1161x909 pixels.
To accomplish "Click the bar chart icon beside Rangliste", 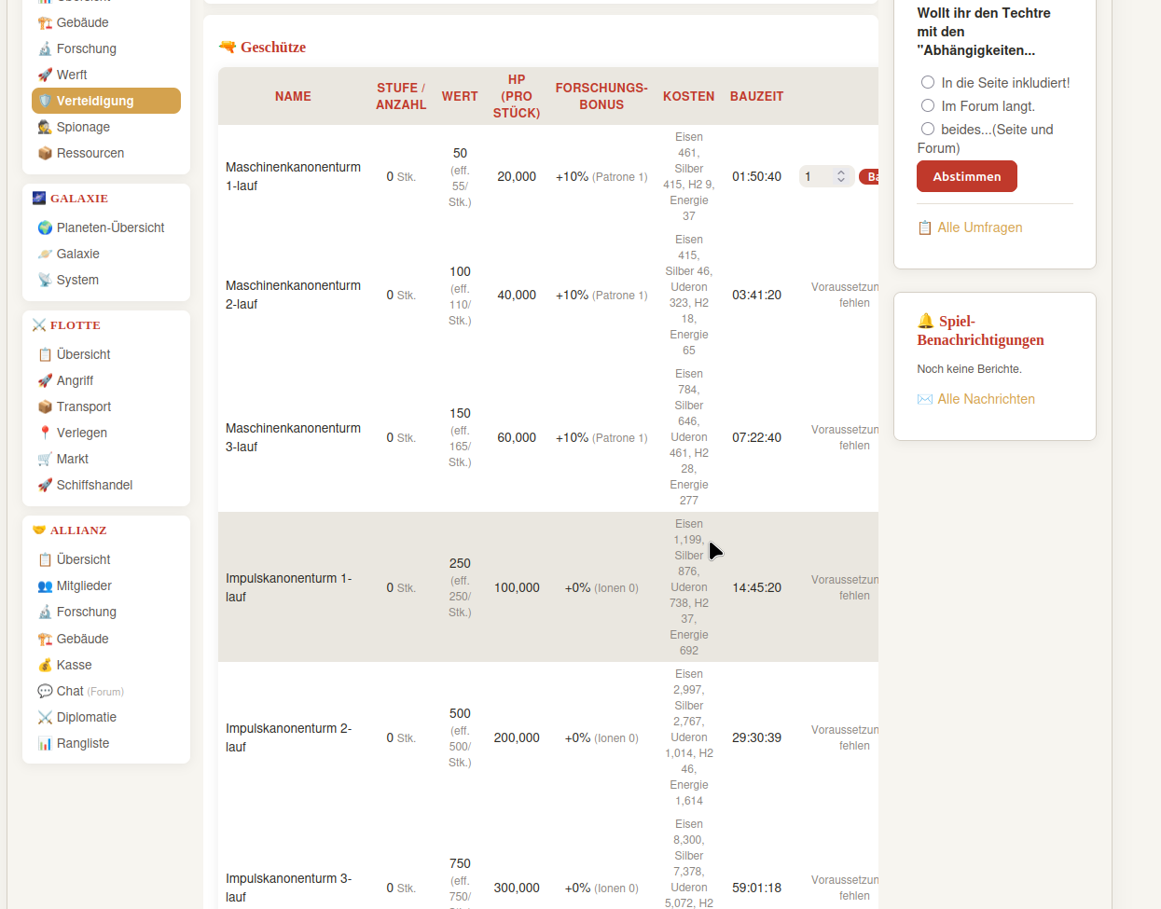I will pyautogui.click(x=45, y=743).
